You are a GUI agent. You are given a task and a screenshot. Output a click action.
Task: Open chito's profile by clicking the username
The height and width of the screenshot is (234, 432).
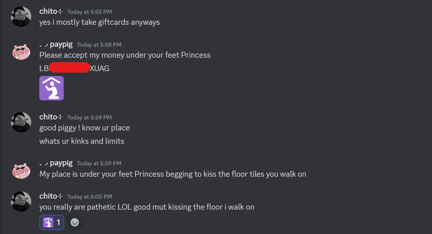click(49, 11)
